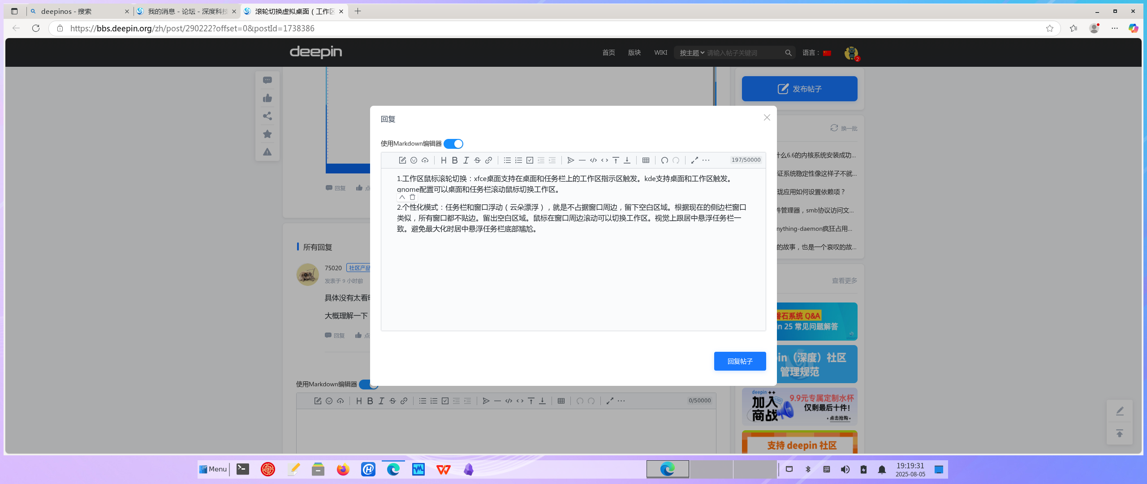The height and width of the screenshot is (484, 1147).
Task: Click 发布帖子 button
Action: point(799,89)
